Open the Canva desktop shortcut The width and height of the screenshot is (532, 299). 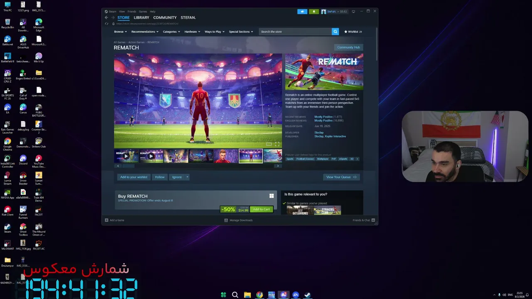pyautogui.click(x=23, y=109)
